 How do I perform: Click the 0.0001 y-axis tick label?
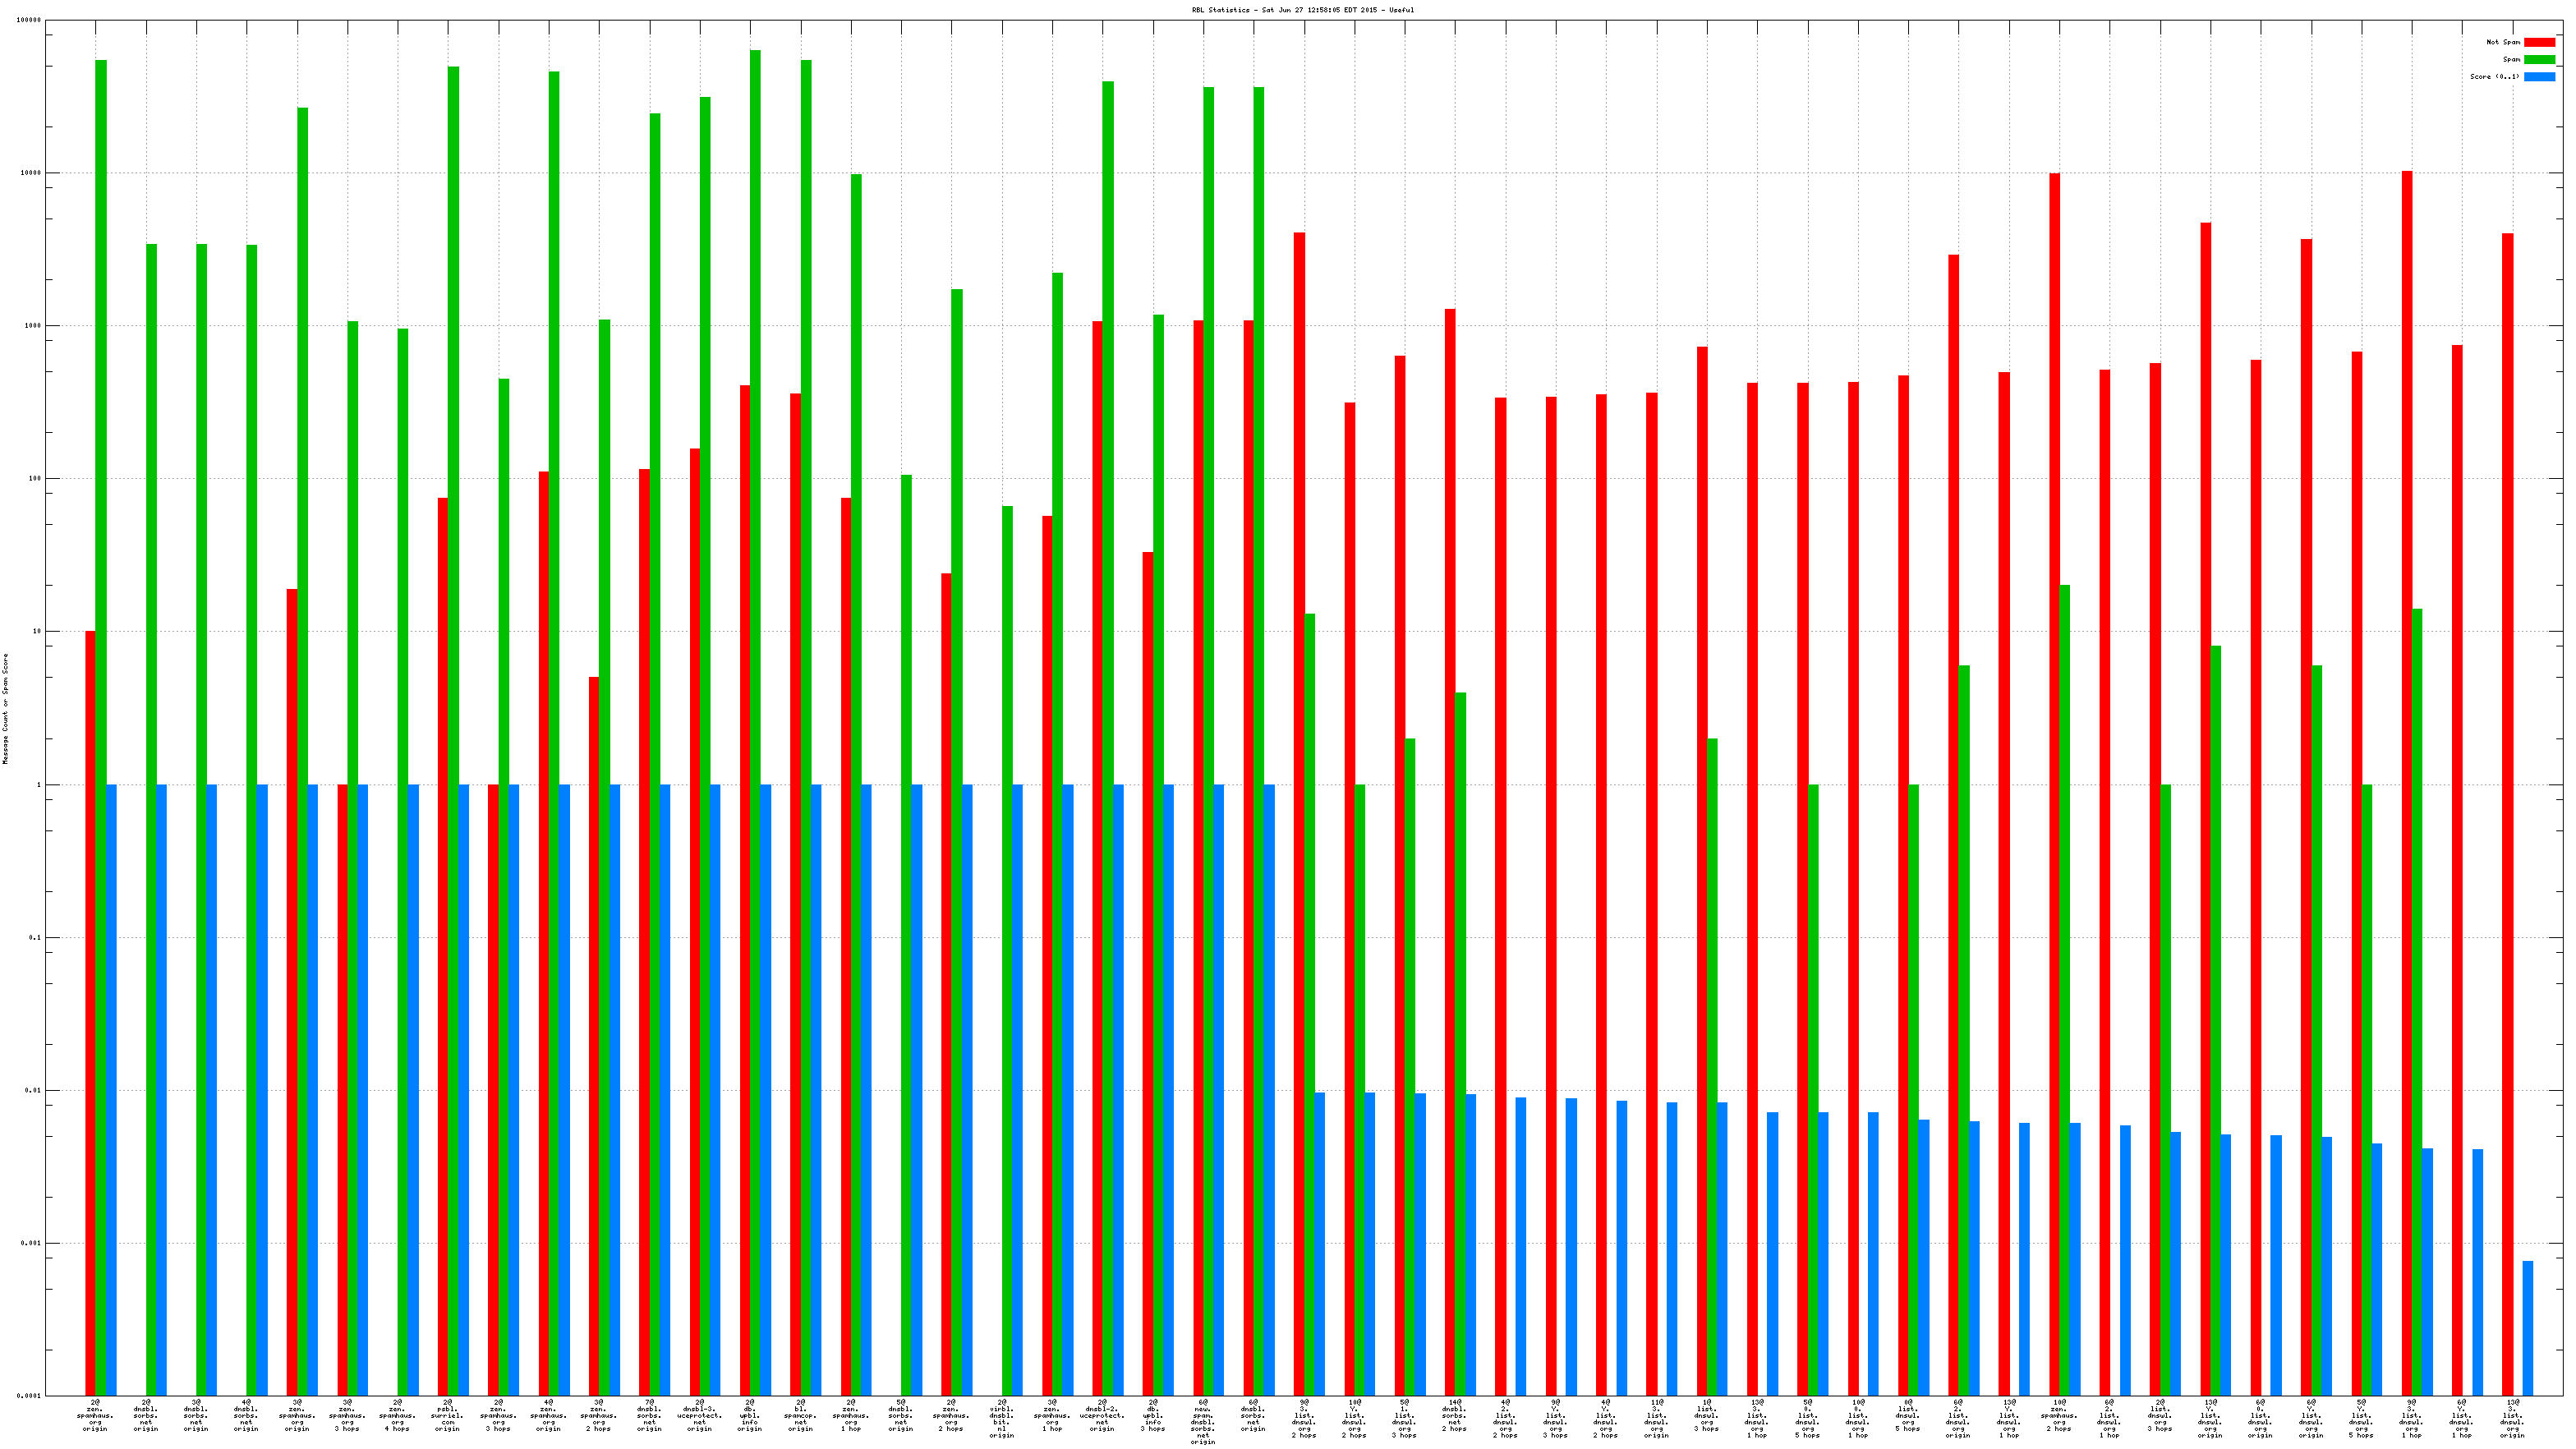tap(28, 1396)
